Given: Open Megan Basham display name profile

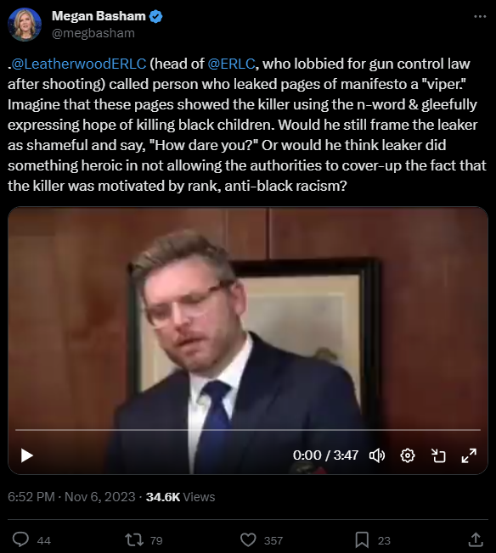Looking at the screenshot, I should [x=99, y=16].
